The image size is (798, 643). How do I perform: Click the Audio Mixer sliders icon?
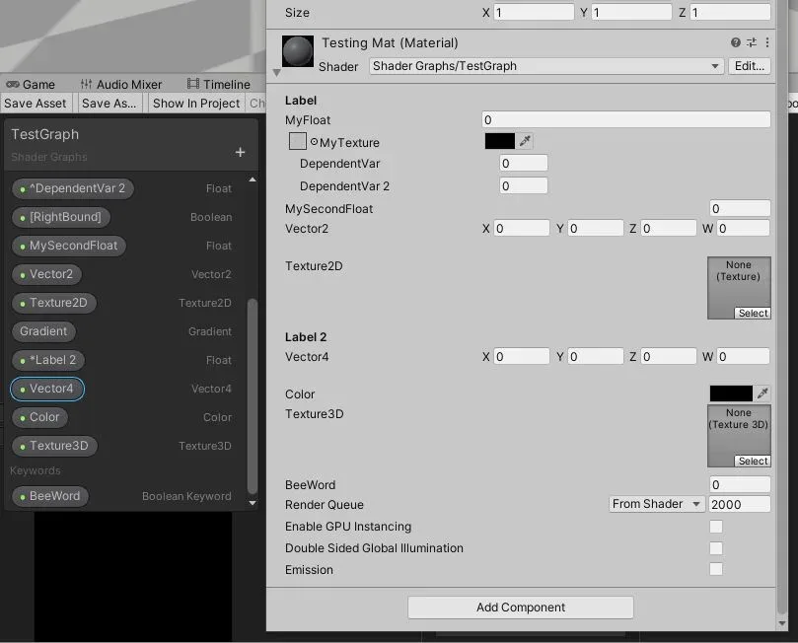[87, 84]
